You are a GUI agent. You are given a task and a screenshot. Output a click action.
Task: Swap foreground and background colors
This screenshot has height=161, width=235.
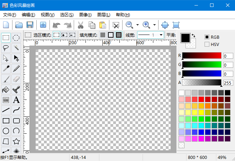point(193,35)
